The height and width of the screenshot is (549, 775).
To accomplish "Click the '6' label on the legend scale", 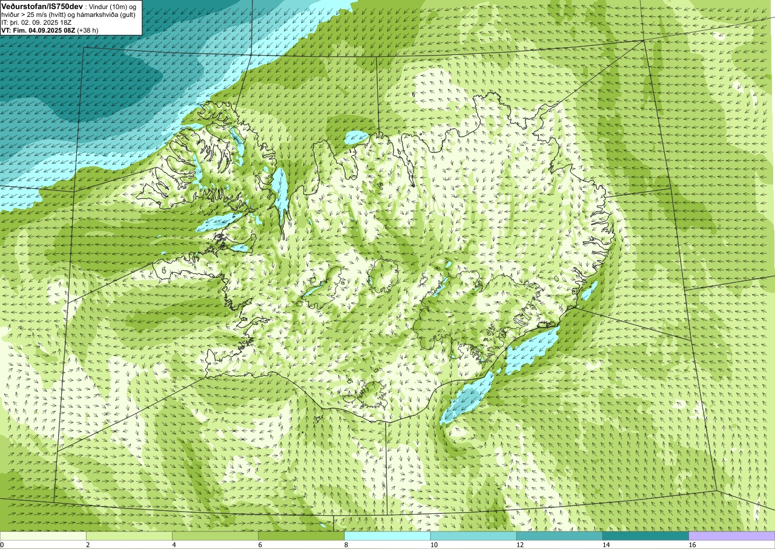I will 260,545.
